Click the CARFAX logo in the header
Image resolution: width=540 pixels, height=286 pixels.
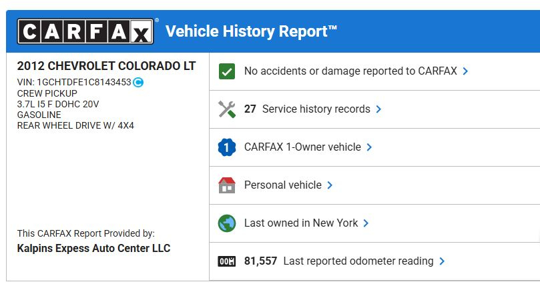85,31
